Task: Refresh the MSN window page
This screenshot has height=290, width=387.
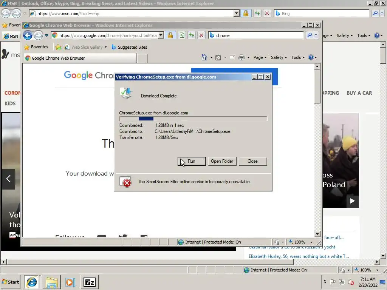Action: point(257,13)
